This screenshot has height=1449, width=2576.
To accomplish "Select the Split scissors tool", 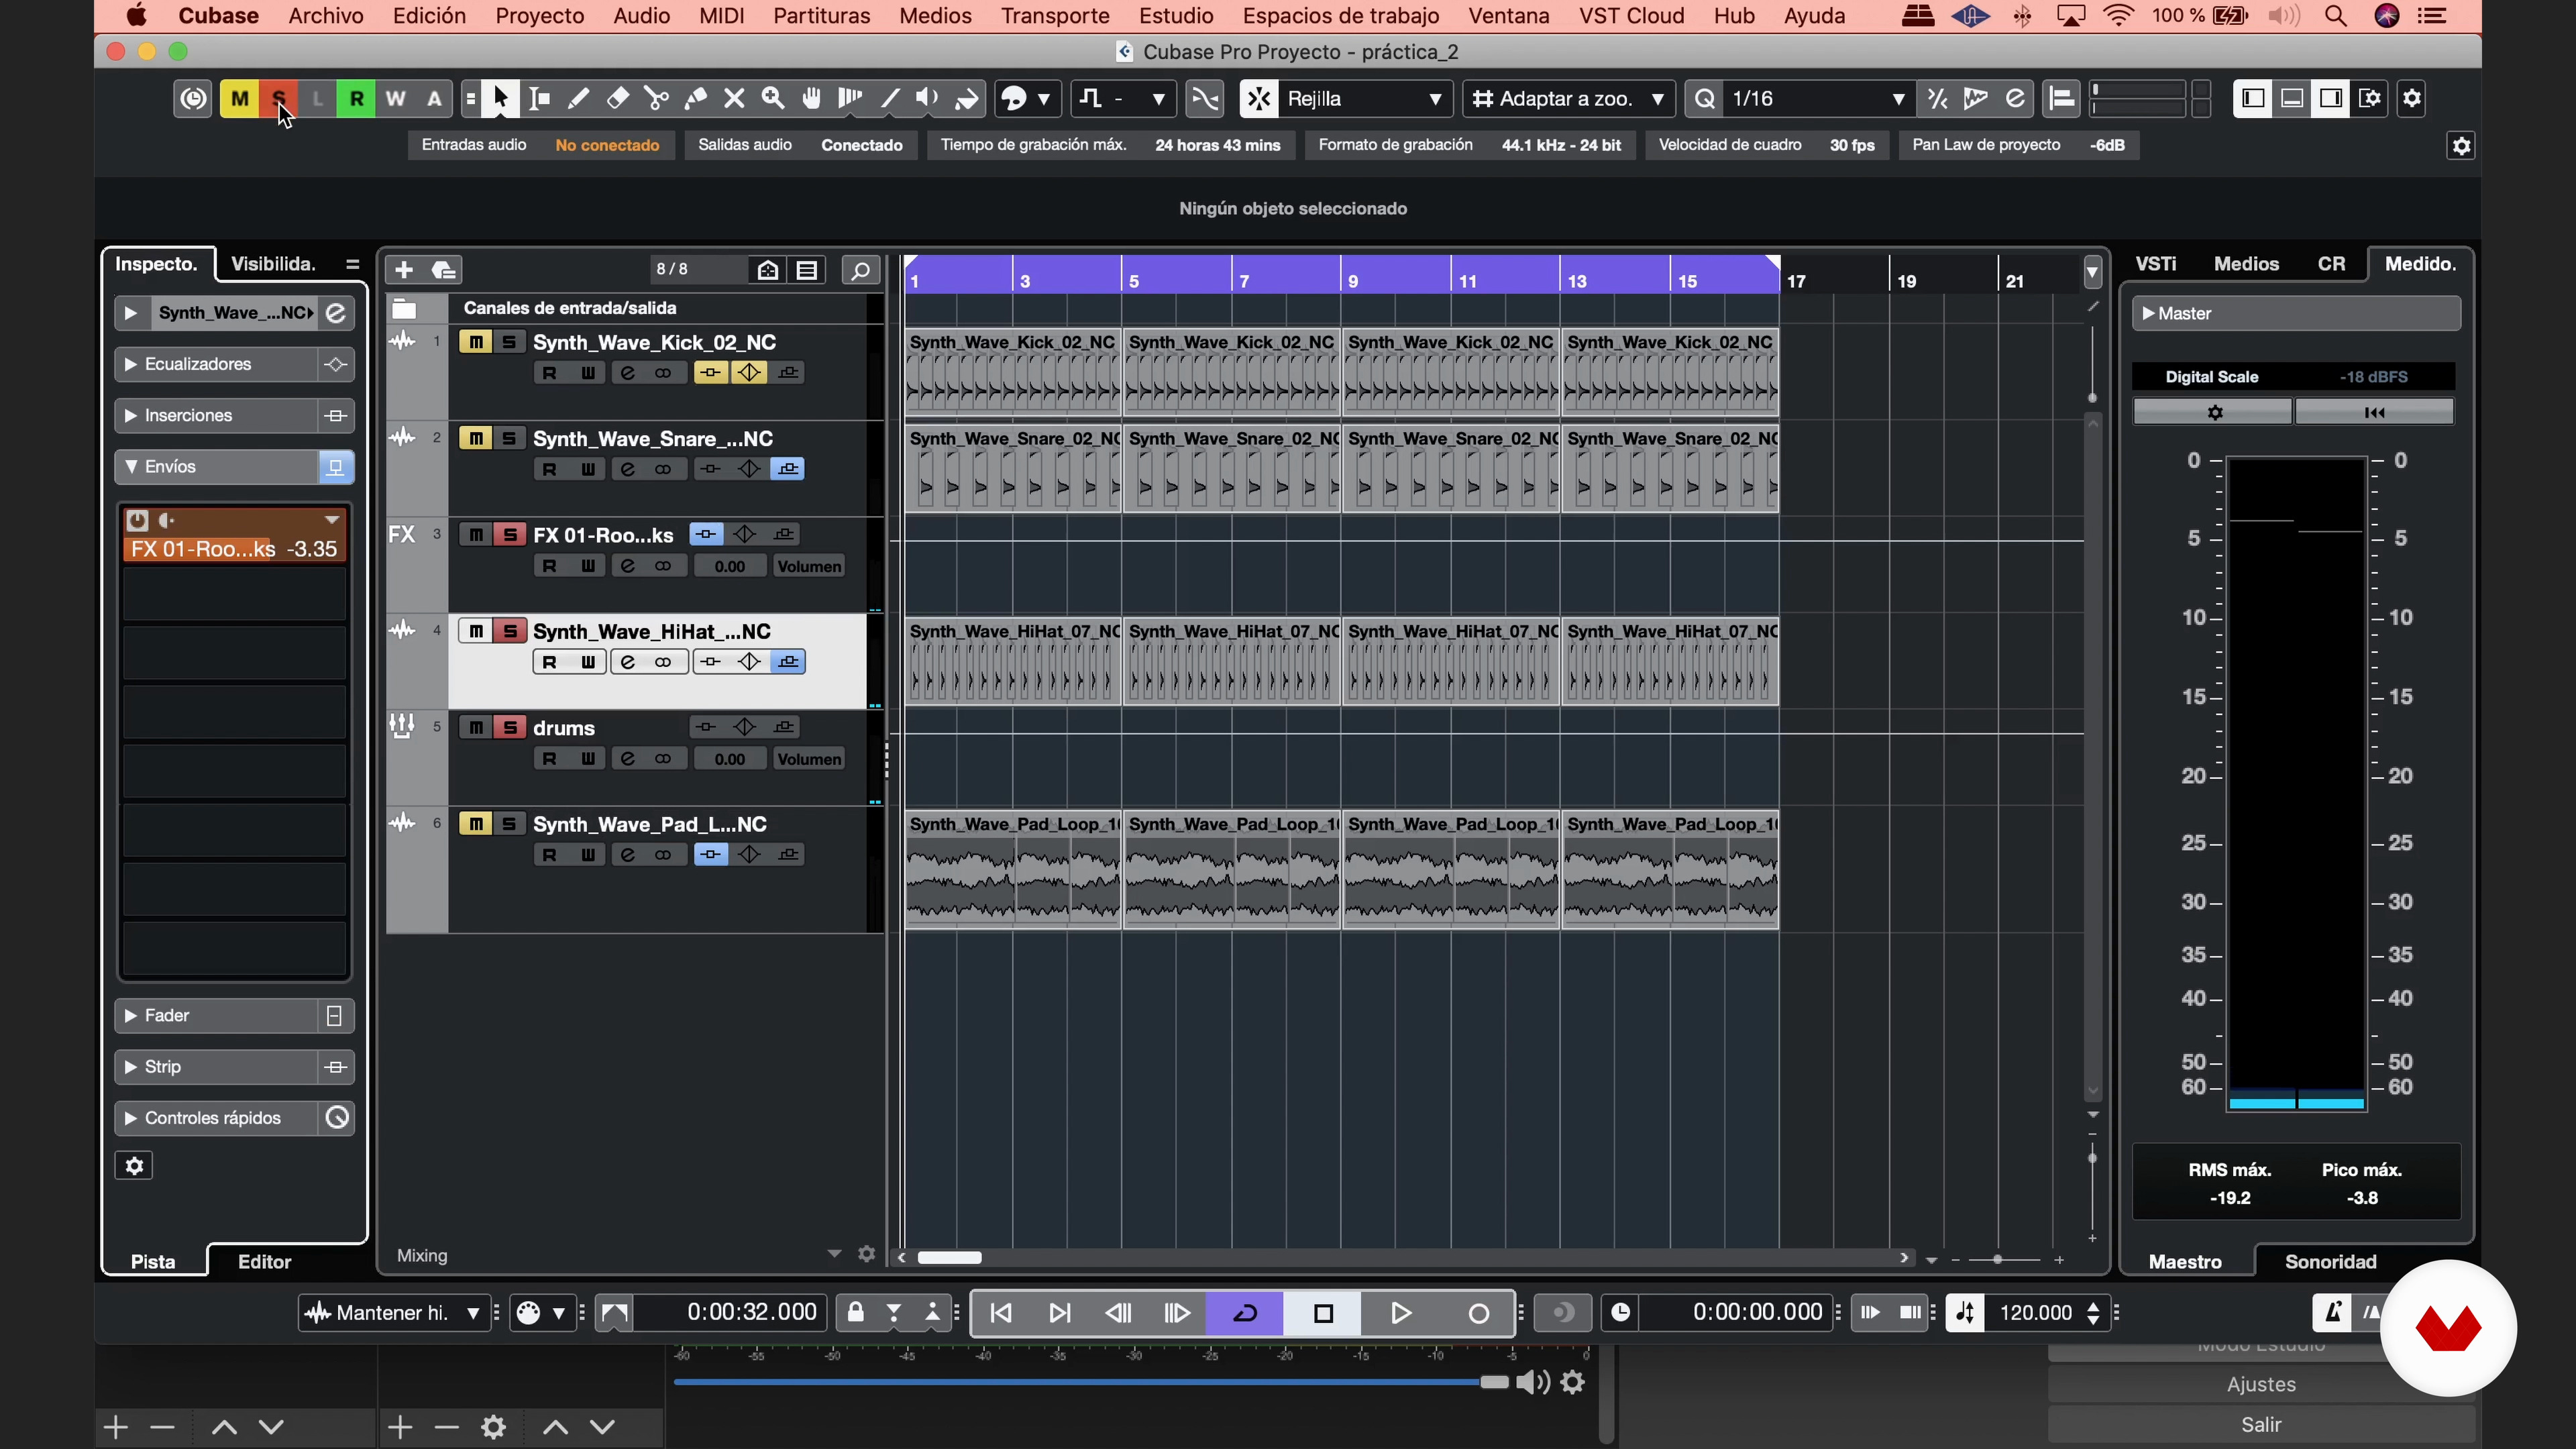I will 657,98.
